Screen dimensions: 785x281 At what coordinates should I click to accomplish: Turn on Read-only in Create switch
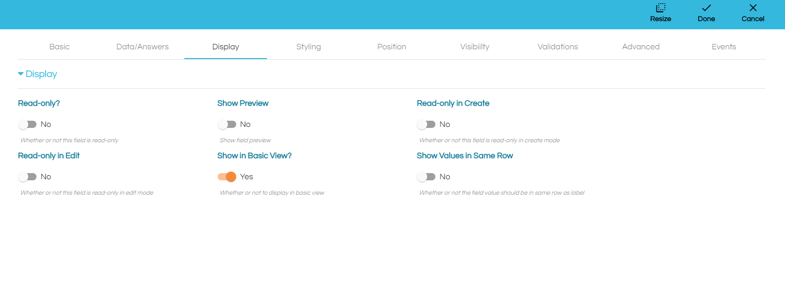pos(426,124)
